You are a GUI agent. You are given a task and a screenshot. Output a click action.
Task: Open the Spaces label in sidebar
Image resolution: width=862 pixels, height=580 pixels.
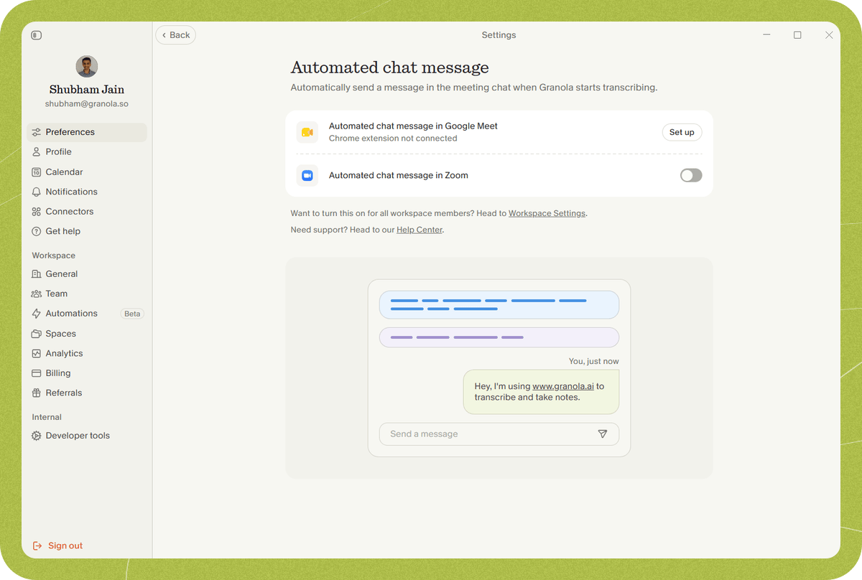pyautogui.click(x=61, y=334)
